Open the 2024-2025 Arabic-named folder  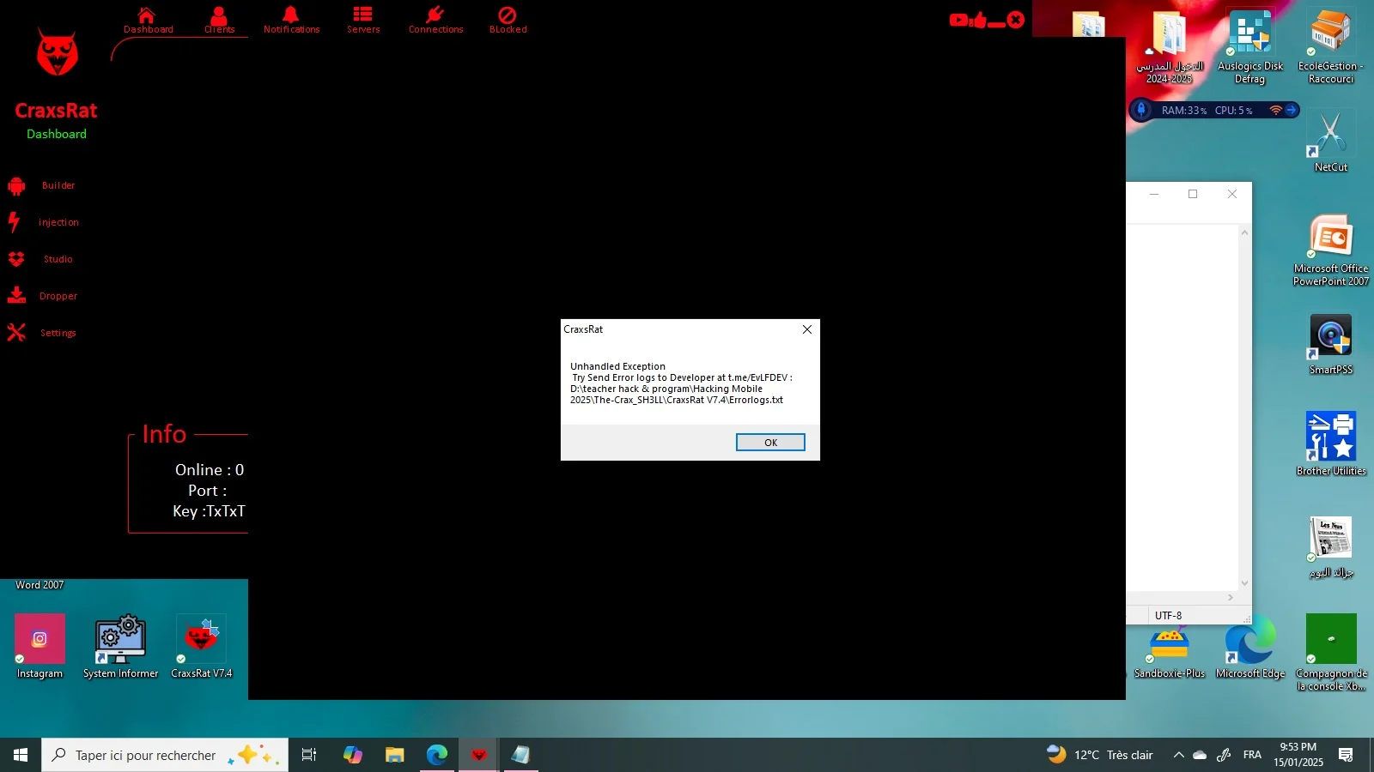coord(1170,47)
